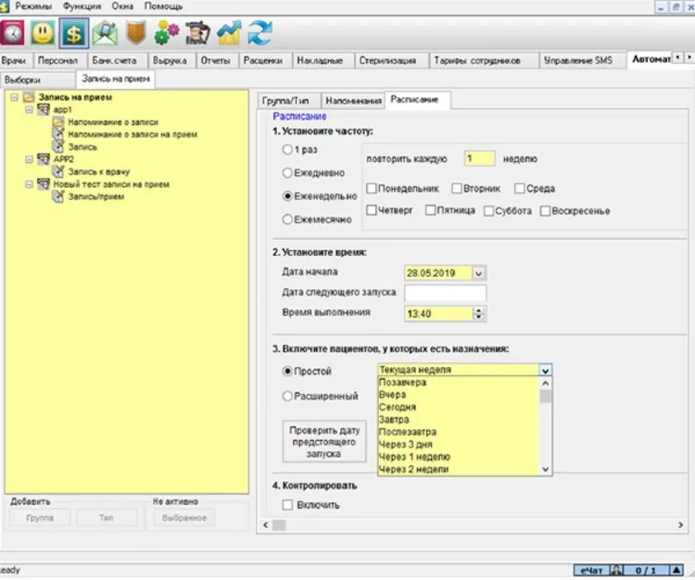Click the 'Тип' add button
This screenshot has height=580, width=695.
pos(106,518)
